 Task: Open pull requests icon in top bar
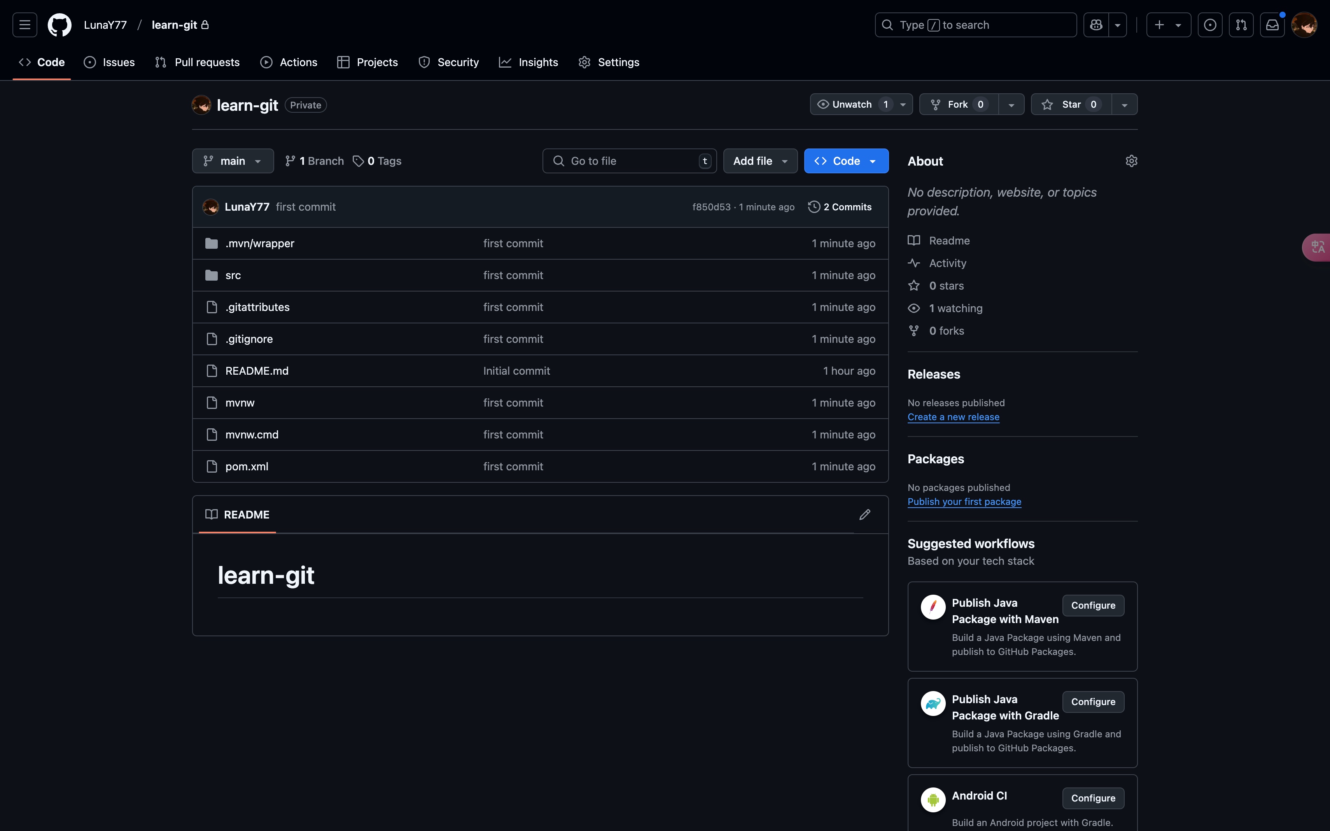tap(1241, 25)
